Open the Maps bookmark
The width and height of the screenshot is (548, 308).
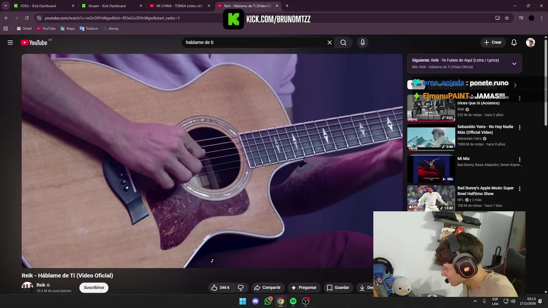click(x=68, y=29)
